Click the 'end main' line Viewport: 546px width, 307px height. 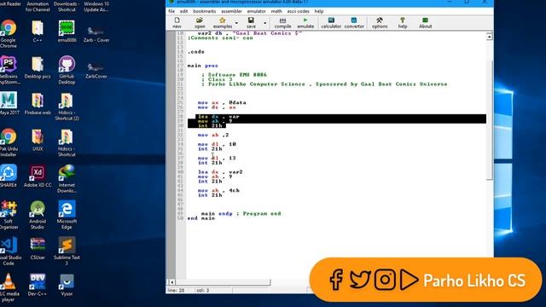tap(201, 218)
